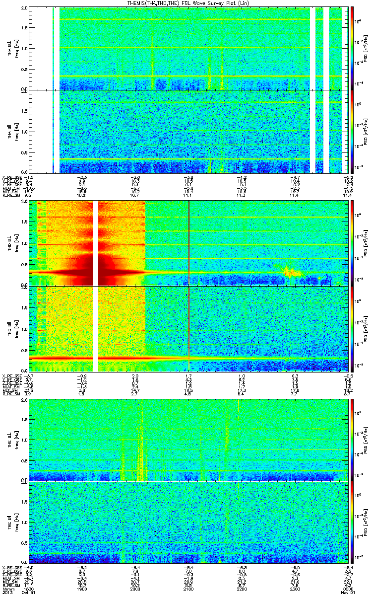This screenshot has height=596, width=372.
Task: Click the PSD [nT²/Hz] label of THA B⊥
Action: tap(367, 49)
